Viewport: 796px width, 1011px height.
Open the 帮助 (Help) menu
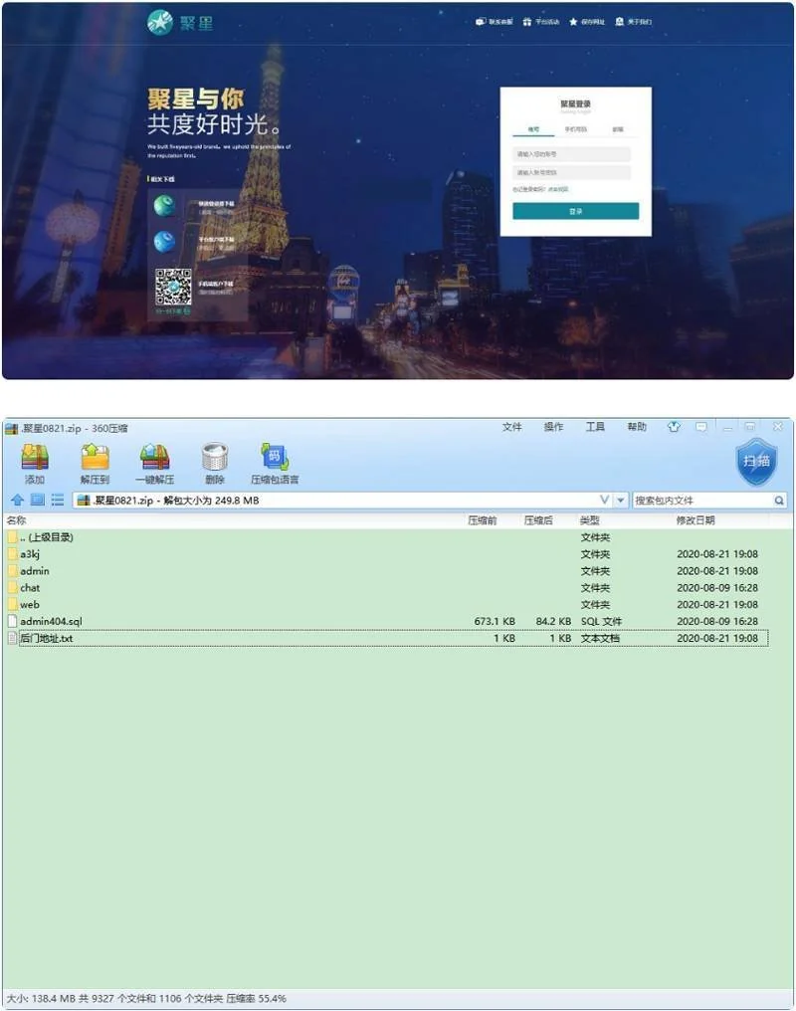[637, 427]
